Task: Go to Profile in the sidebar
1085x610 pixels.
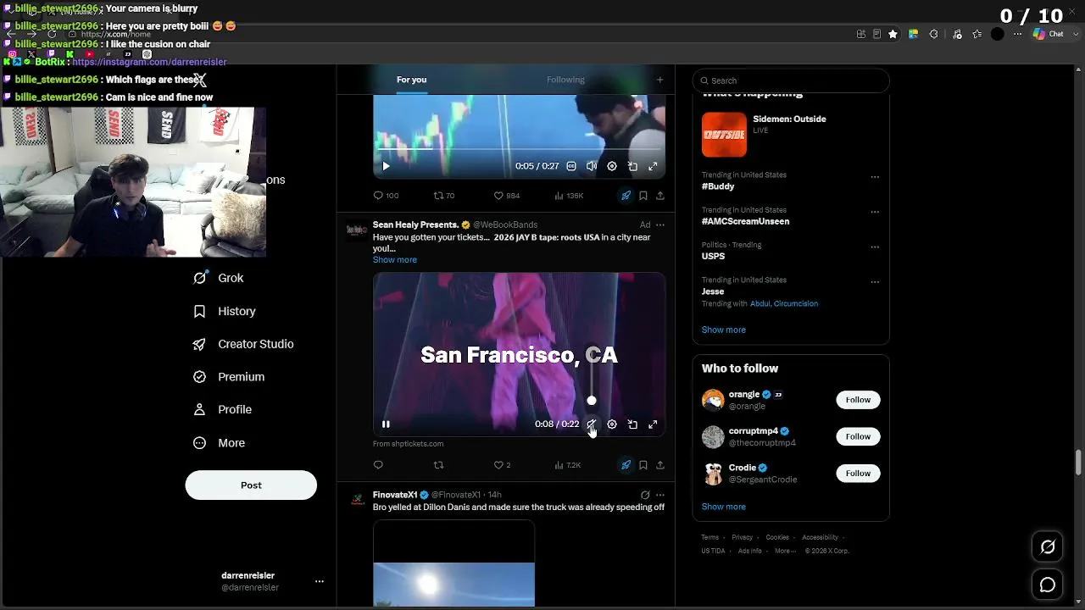Action: click(x=222, y=409)
